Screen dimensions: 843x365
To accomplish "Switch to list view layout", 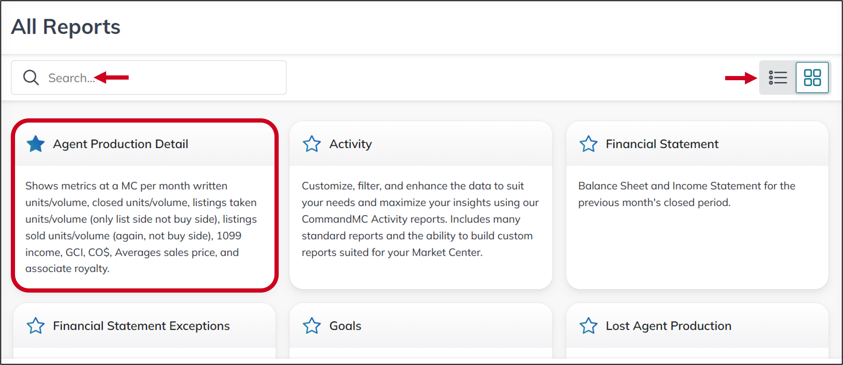I will 778,78.
